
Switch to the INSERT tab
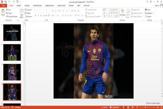[x=19, y=6]
